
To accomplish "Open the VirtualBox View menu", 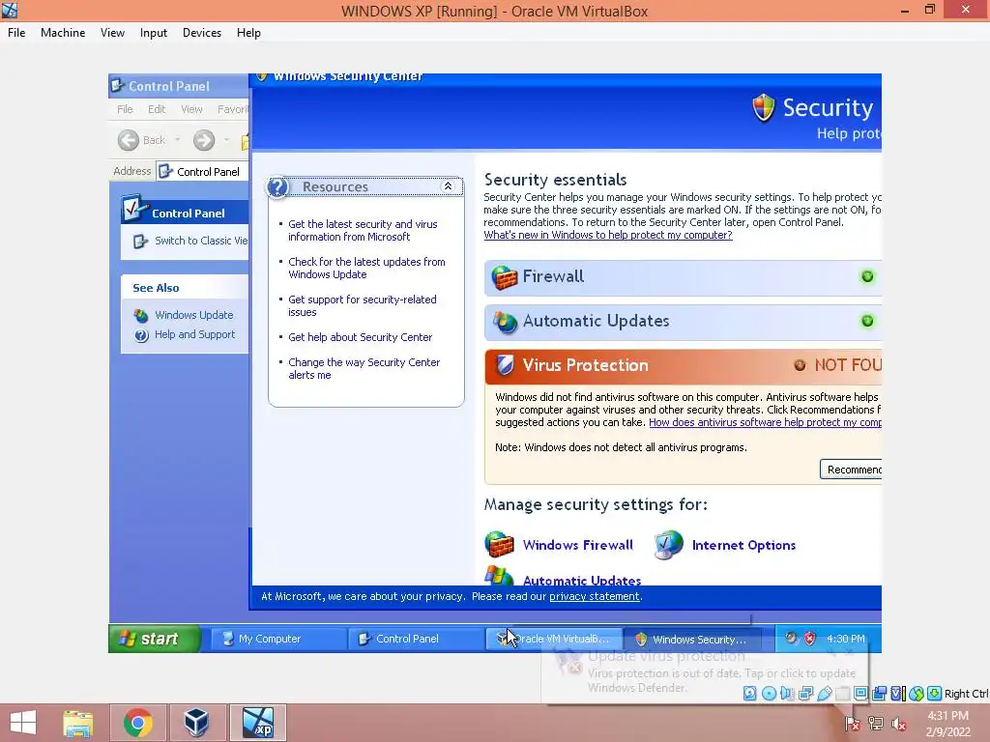I will [x=112, y=33].
